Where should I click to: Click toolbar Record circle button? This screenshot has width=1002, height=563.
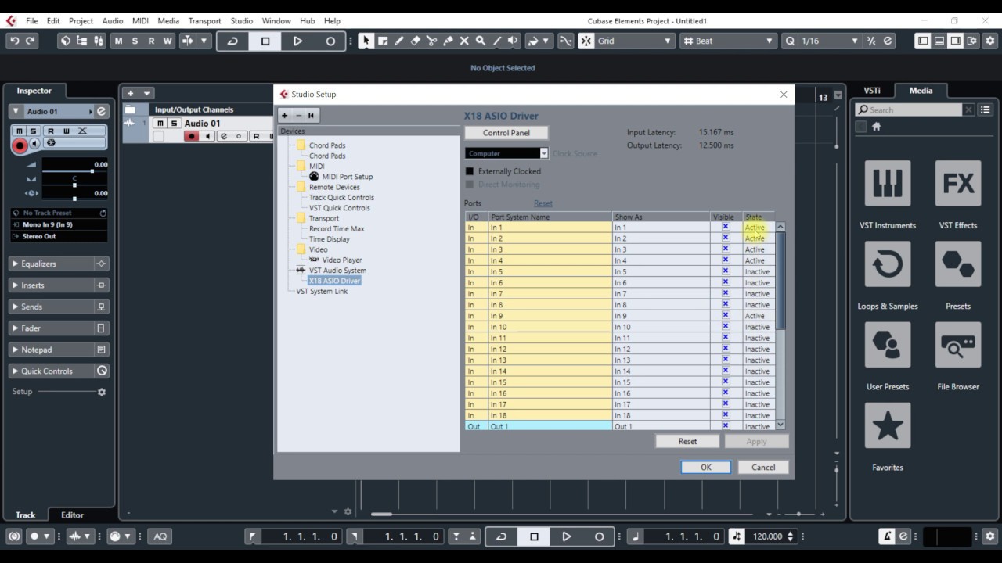coord(330,41)
